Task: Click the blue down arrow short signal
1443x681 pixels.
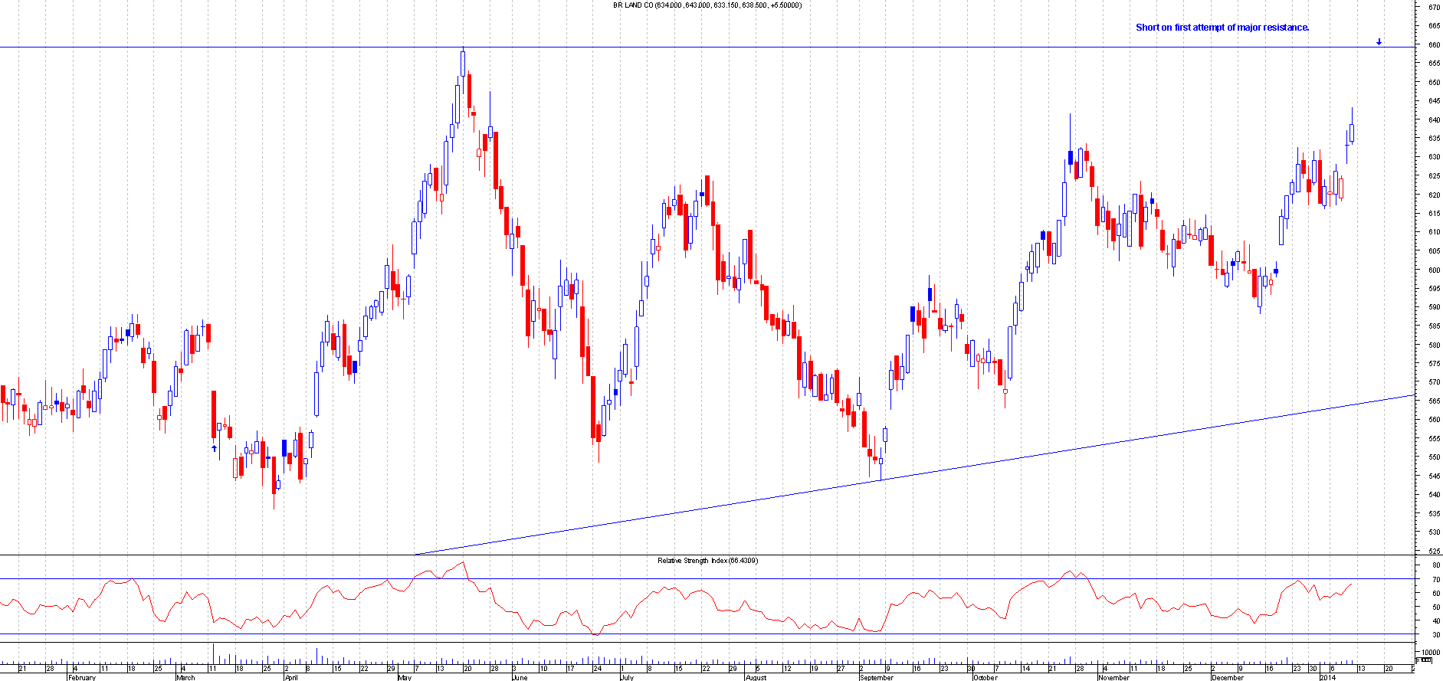Action: pyautogui.click(x=1379, y=42)
